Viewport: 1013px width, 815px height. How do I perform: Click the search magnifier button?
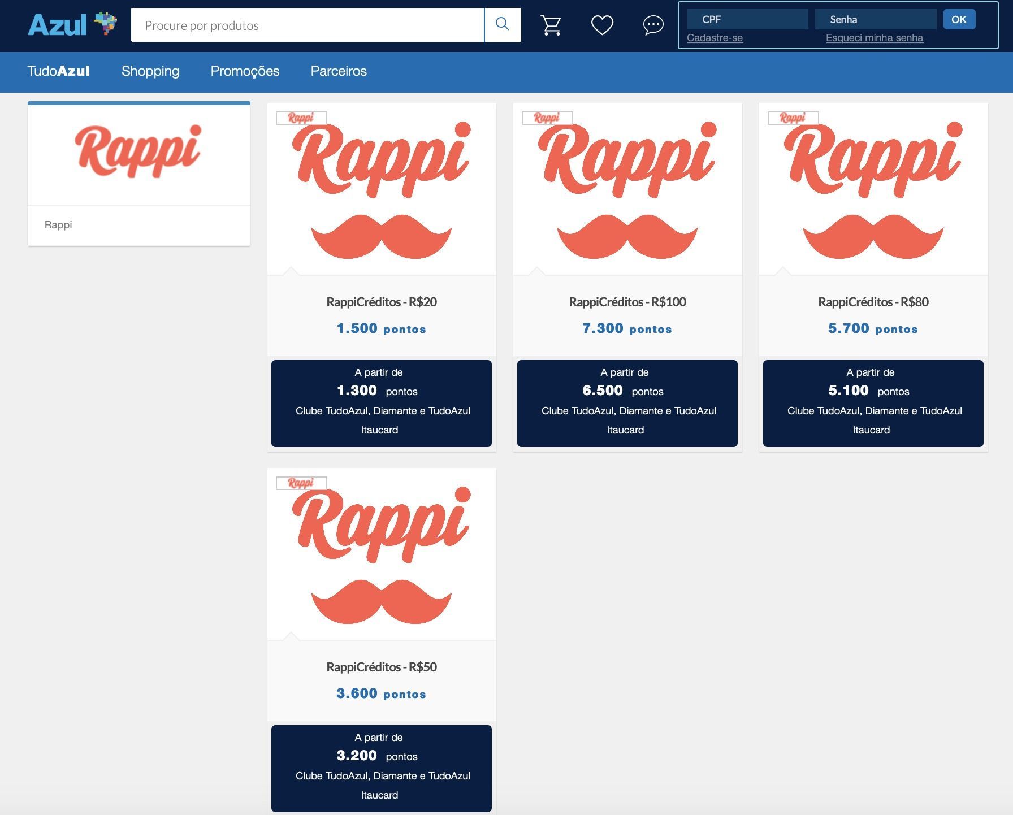coord(503,24)
